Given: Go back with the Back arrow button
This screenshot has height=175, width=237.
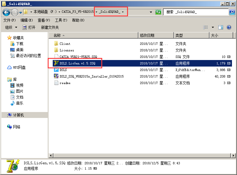Looking at the screenshot, I should tap(6, 12).
